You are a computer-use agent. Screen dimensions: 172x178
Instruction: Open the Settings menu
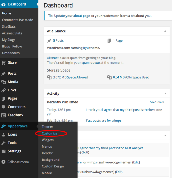click(14, 151)
